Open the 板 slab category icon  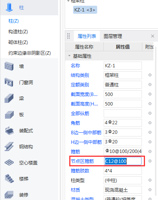point(9,115)
